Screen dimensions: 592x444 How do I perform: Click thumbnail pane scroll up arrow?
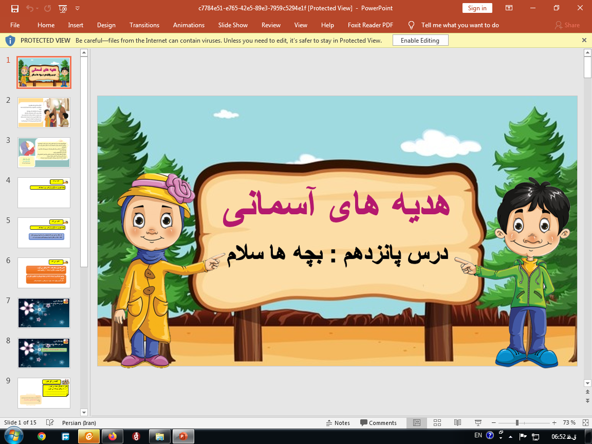tap(84, 52)
